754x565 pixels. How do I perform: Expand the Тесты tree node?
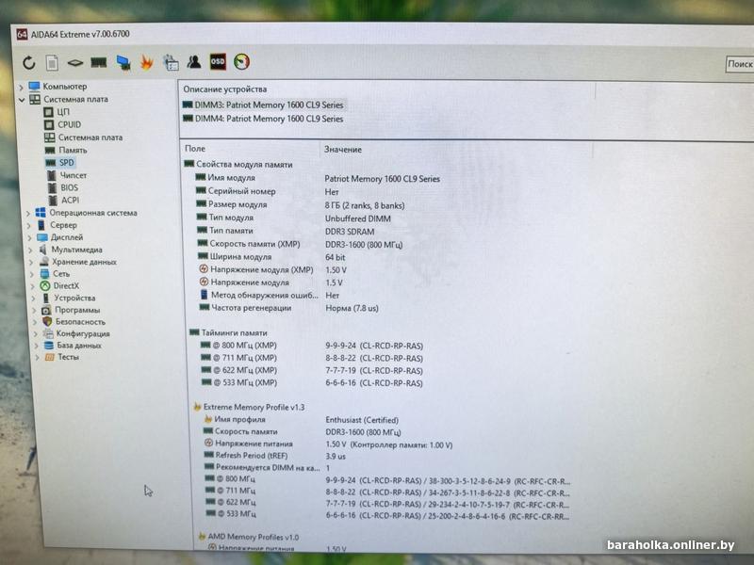pyautogui.click(x=37, y=358)
